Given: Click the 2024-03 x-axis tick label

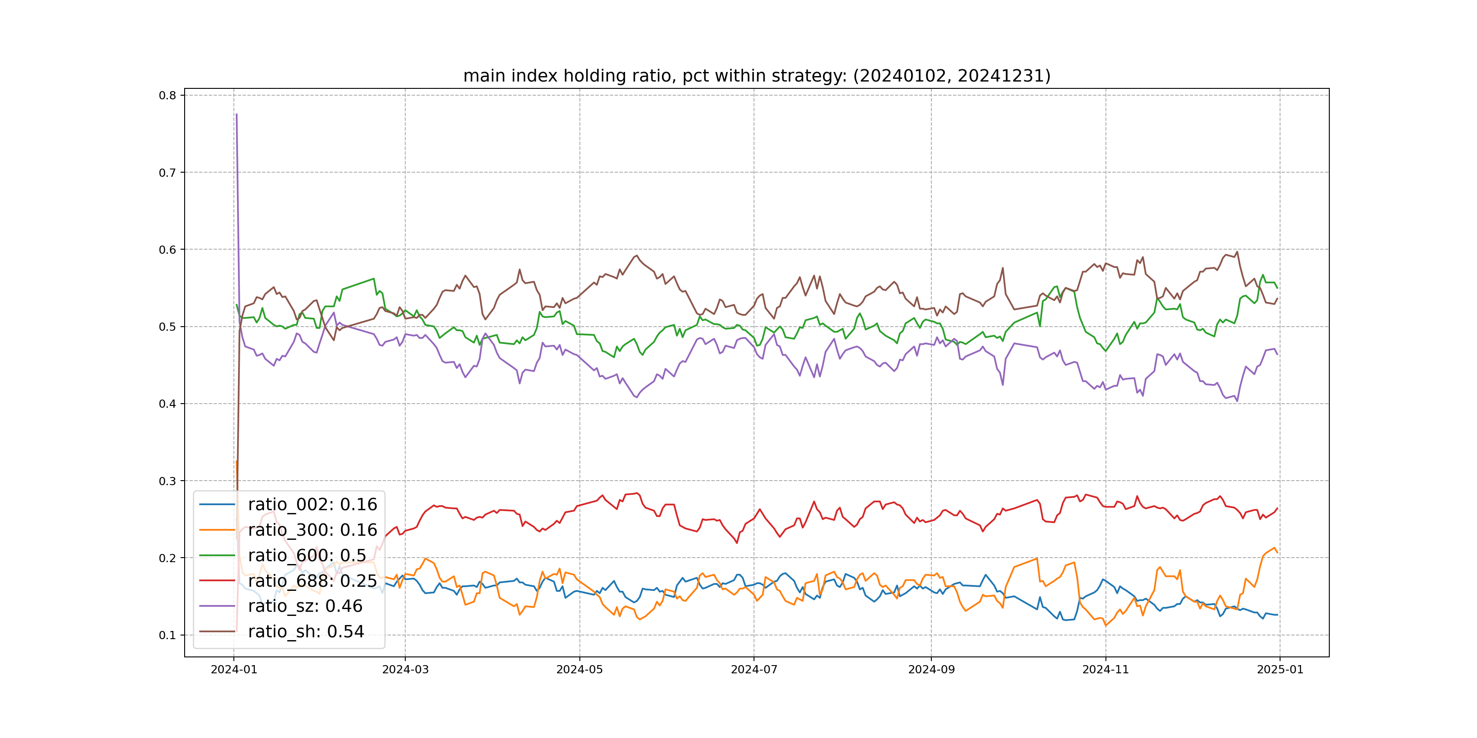Looking at the screenshot, I should pos(405,670).
